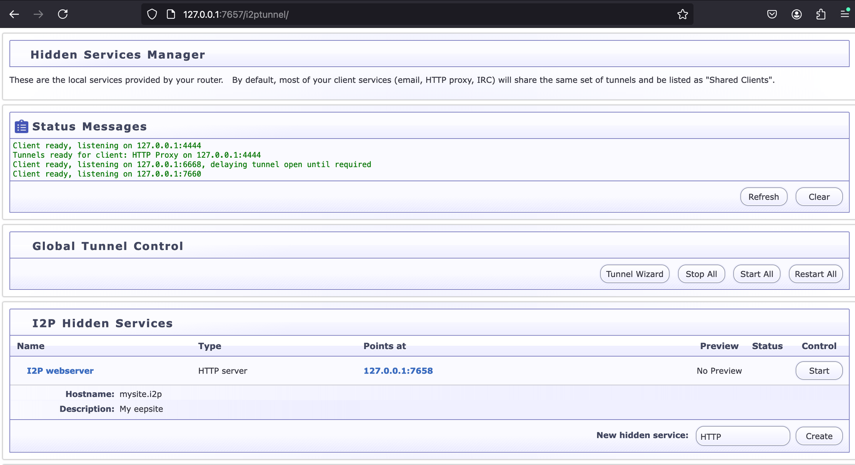855x465 pixels.
Task: Open the extensions puzzle icon
Action: click(x=821, y=14)
